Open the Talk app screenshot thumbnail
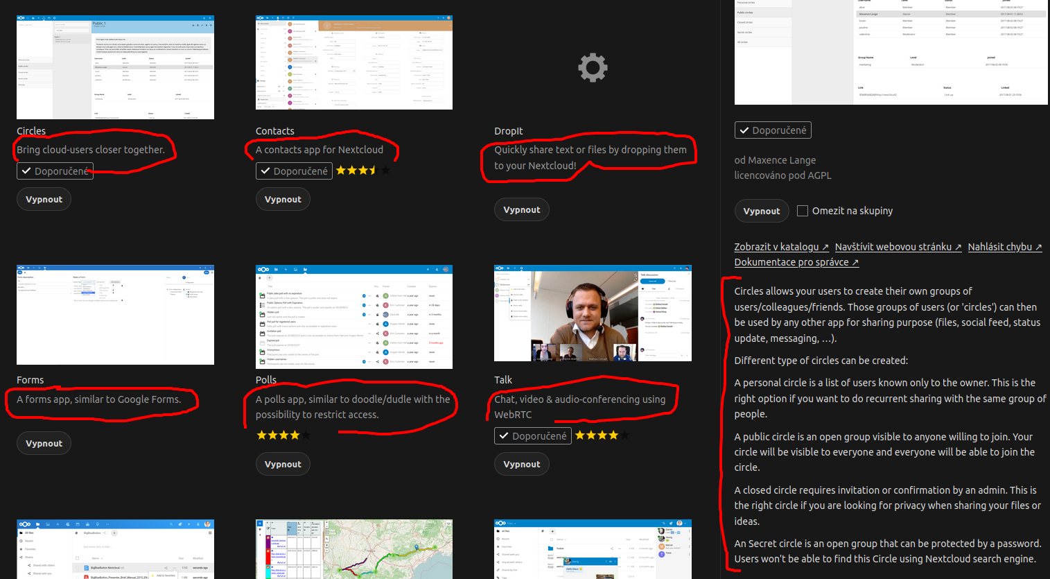This screenshot has height=579, width=1050. (x=593, y=313)
